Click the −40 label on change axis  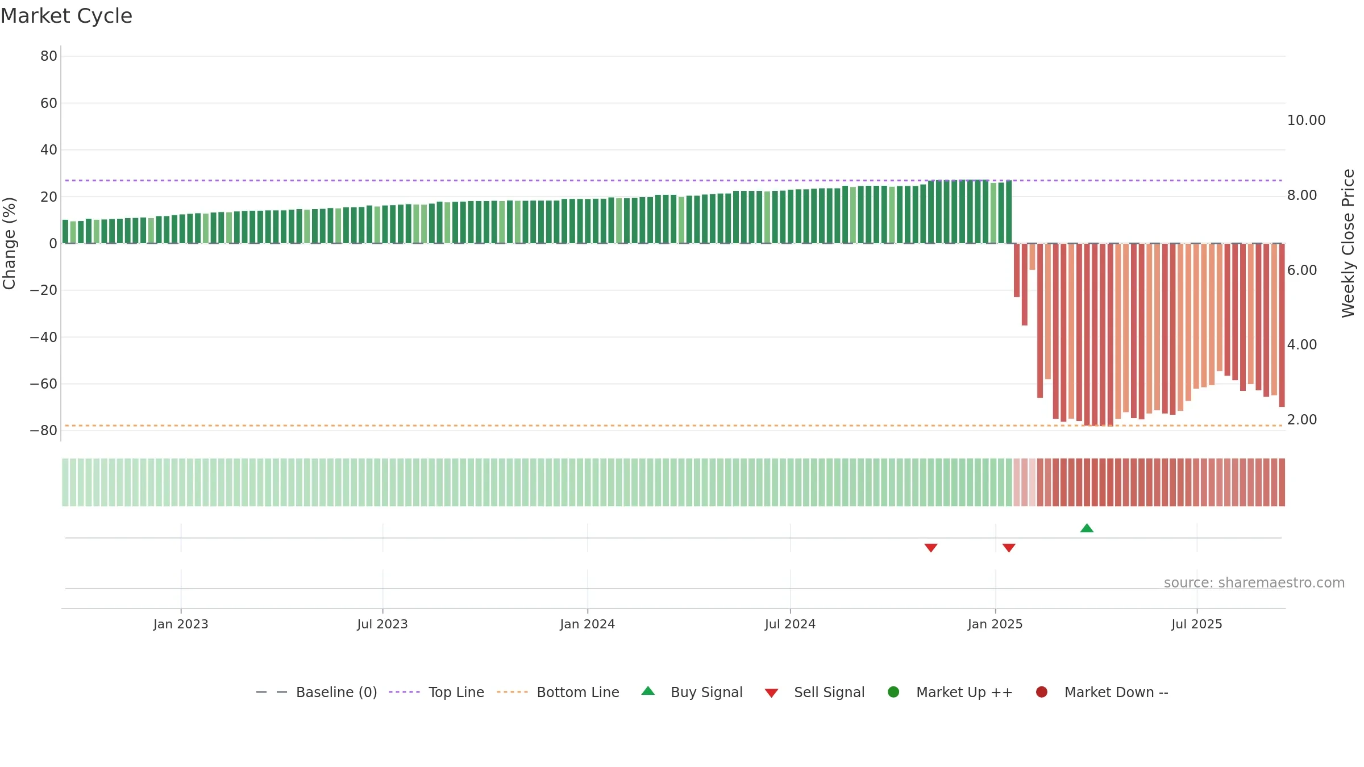coord(44,337)
